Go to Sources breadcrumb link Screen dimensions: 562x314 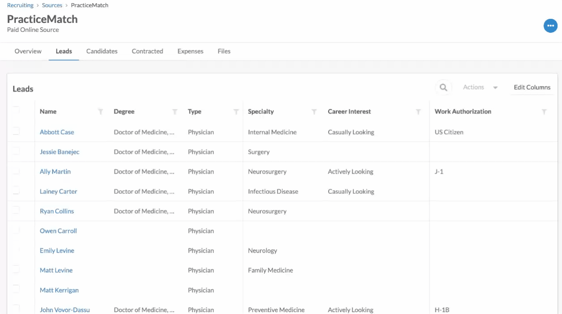[x=52, y=5]
